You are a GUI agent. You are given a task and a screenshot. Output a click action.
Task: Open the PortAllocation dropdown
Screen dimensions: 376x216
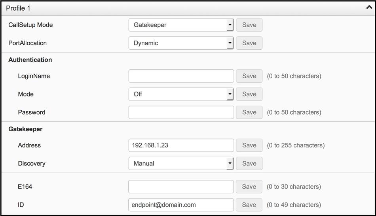181,43
